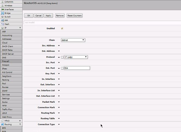This screenshot has height=132, width=181.
Task: Expand the Connection Mark field
Action: pyautogui.click(x=59, y=108)
